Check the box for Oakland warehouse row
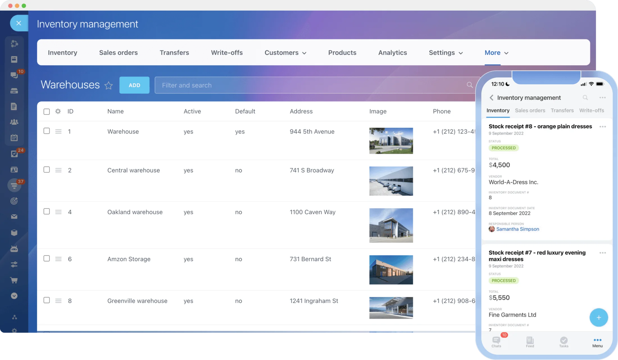This screenshot has height=360, width=618. coord(47,211)
